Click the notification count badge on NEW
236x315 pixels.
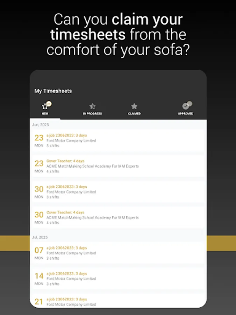[x=48, y=104]
